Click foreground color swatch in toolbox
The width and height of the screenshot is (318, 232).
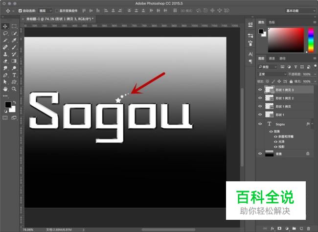coord(8,104)
